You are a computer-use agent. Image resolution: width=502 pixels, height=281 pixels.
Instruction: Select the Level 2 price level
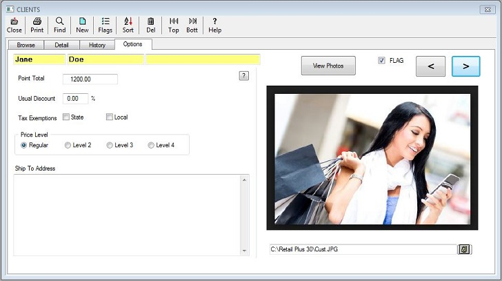pyautogui.click(x=68, y=145)
